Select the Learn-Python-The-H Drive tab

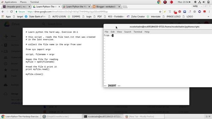pos(46,7)
